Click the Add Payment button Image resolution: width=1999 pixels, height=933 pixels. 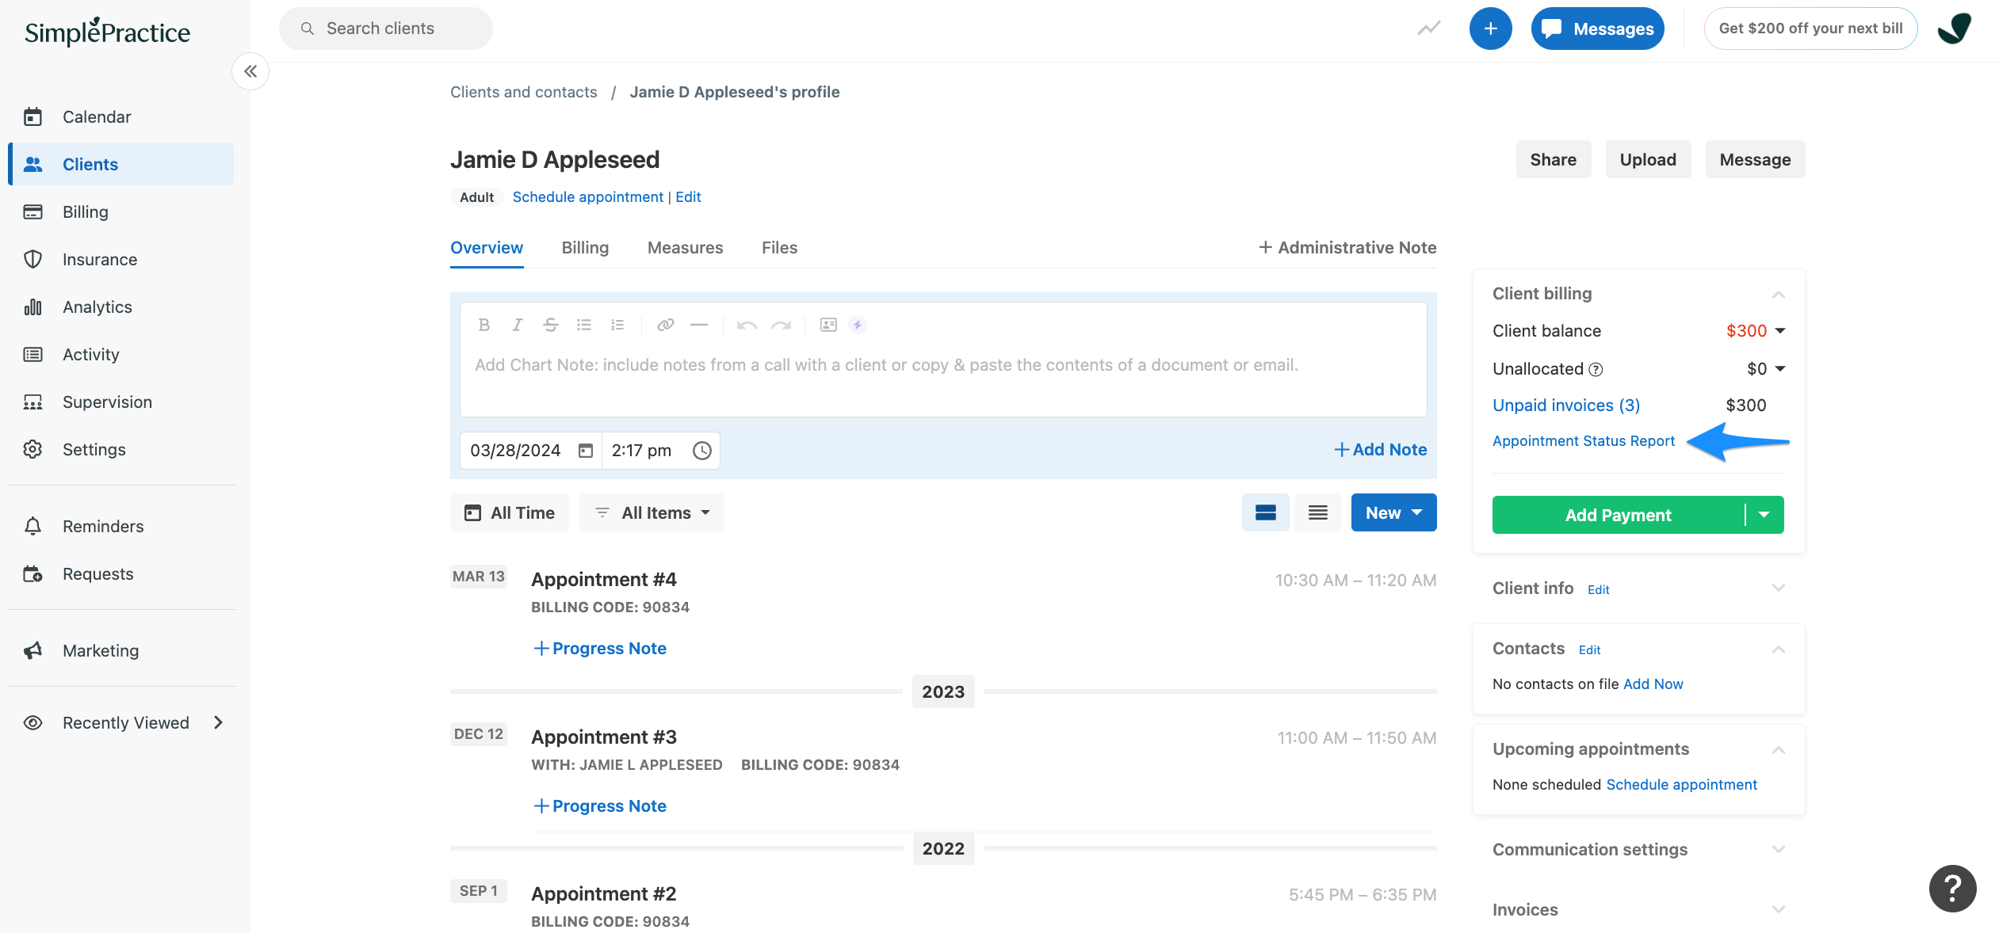point(1617,514)
